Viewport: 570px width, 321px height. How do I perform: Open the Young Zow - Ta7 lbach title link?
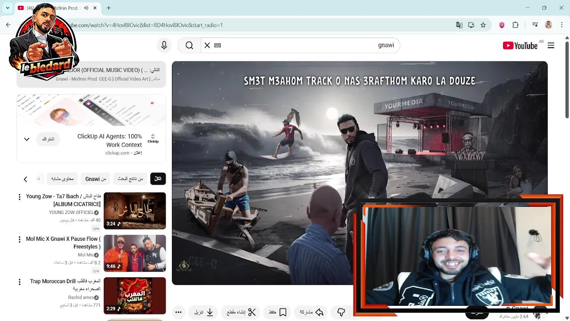tap(63, 200)
